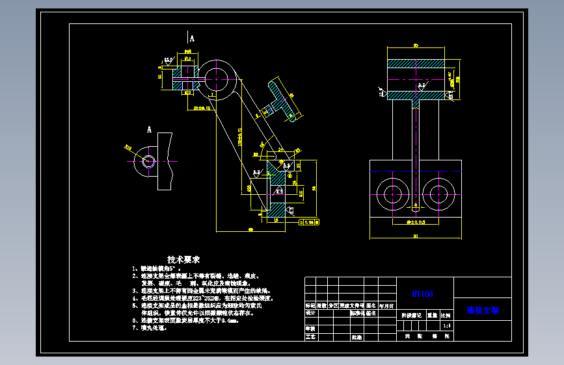Image resolution: width=564 pixels, height=365 pixels.
Task: Click the ±0.015 hole spacing dimension in right view
Action: click(x=416, y=222)
